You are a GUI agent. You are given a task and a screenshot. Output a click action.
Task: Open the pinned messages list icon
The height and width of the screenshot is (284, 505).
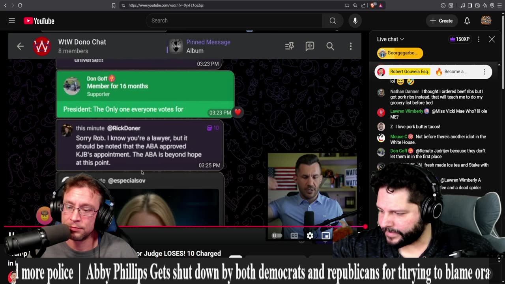pyautogui.click(x=290, y=46)
